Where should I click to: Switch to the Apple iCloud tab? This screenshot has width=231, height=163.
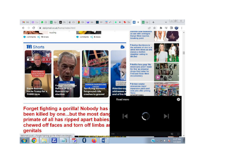(72, 22)
